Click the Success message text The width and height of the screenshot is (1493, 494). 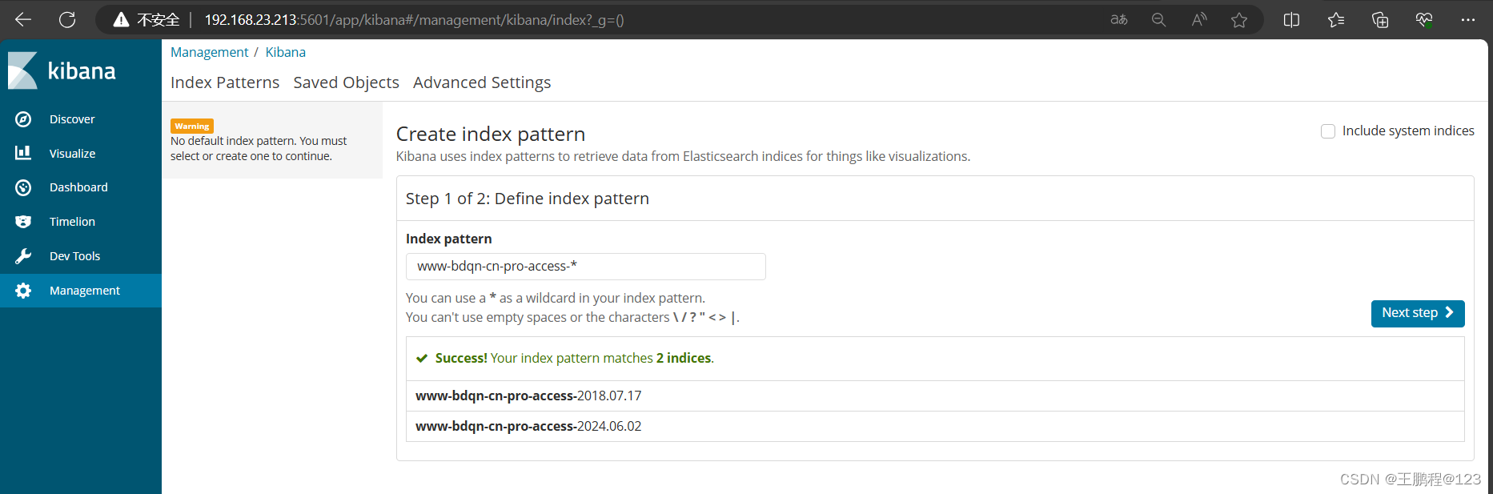tap(574, 358)
